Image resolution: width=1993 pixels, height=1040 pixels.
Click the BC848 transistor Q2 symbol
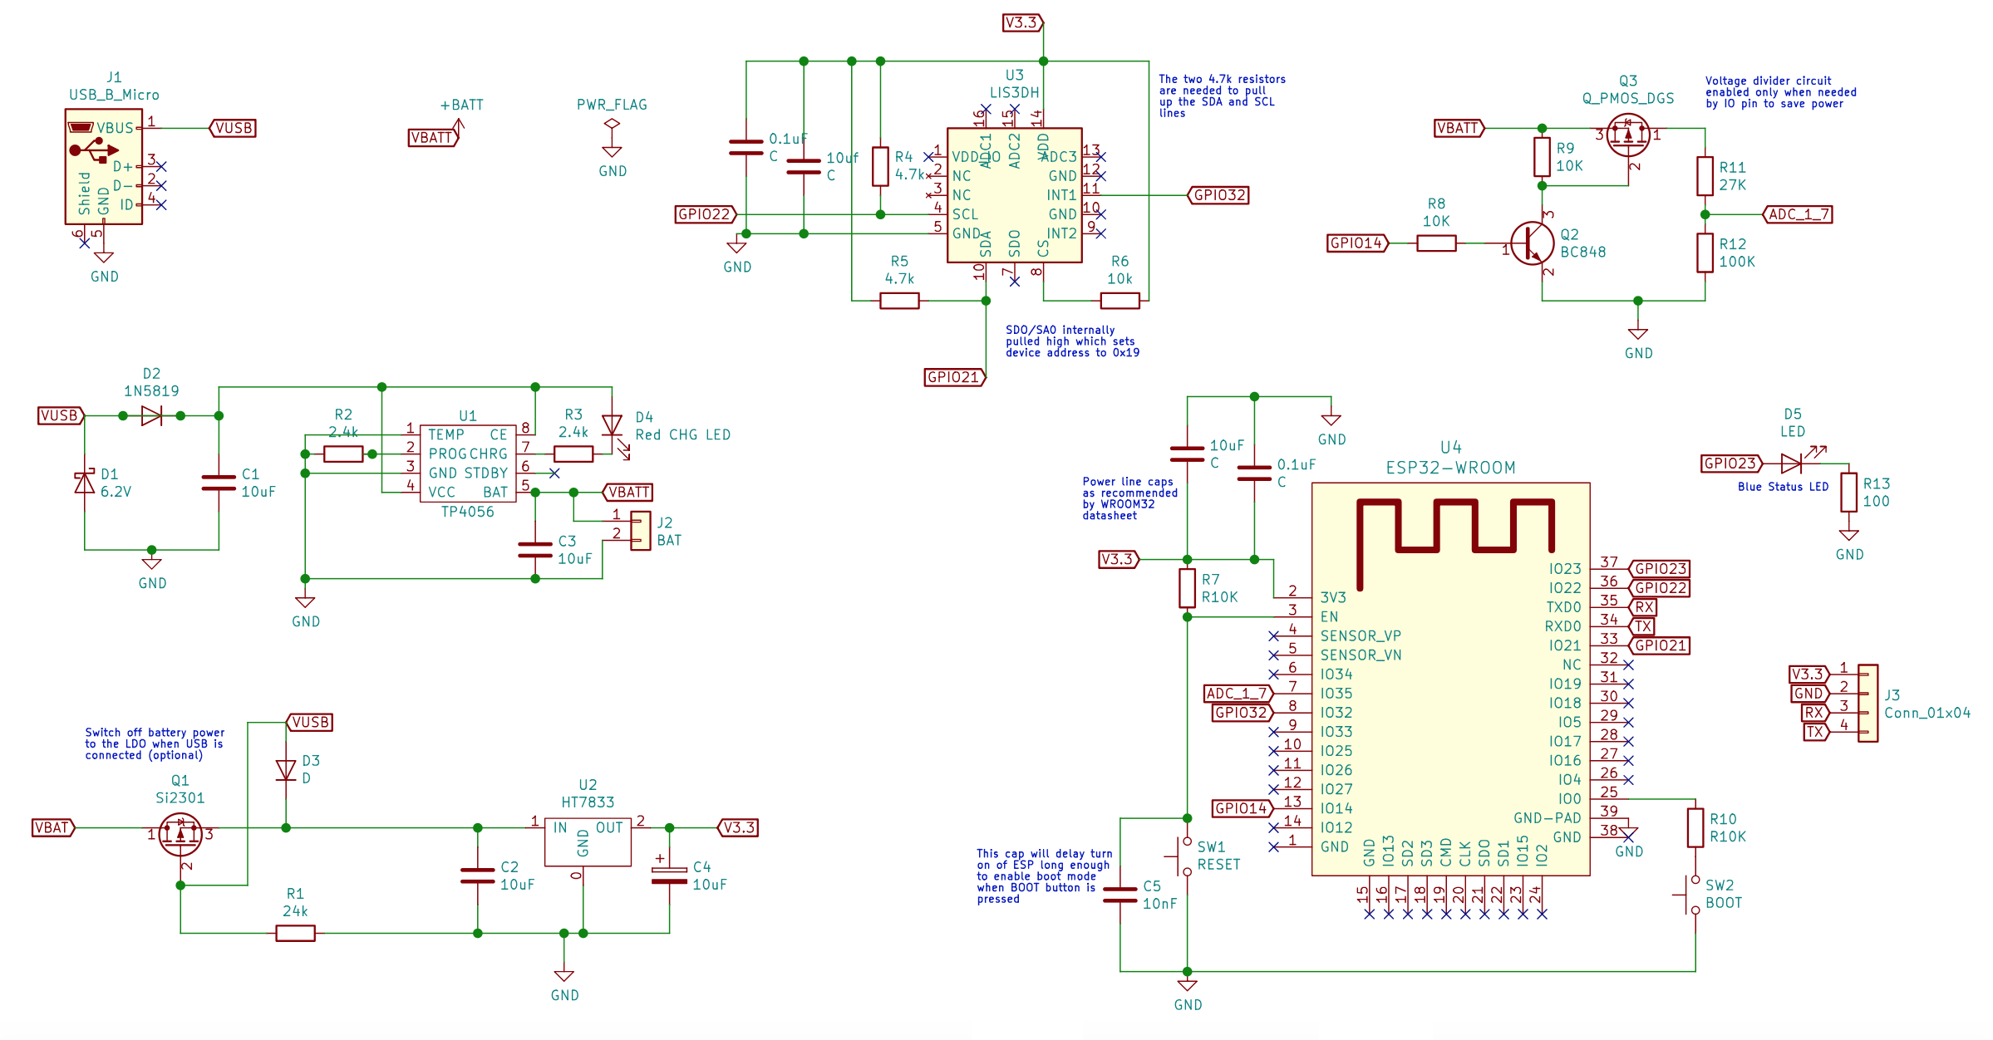(1532, 243)
